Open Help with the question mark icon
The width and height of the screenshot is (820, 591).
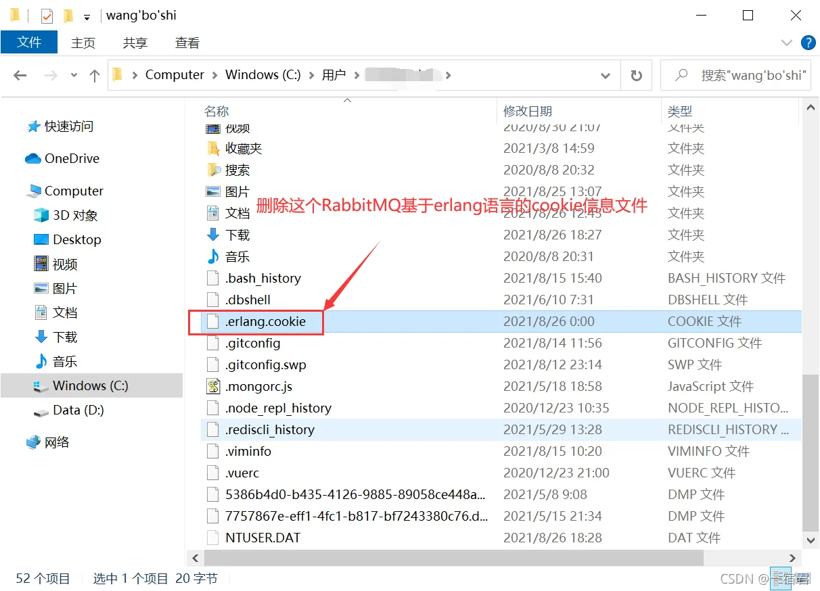[808, 43]
